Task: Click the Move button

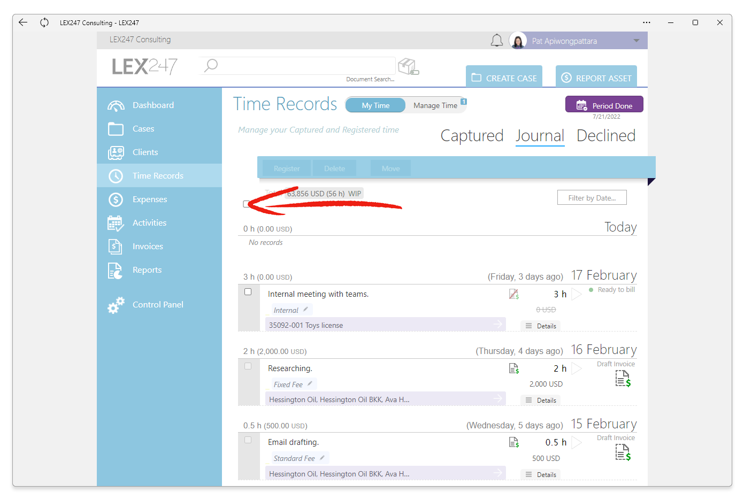Action: (390, 168)
